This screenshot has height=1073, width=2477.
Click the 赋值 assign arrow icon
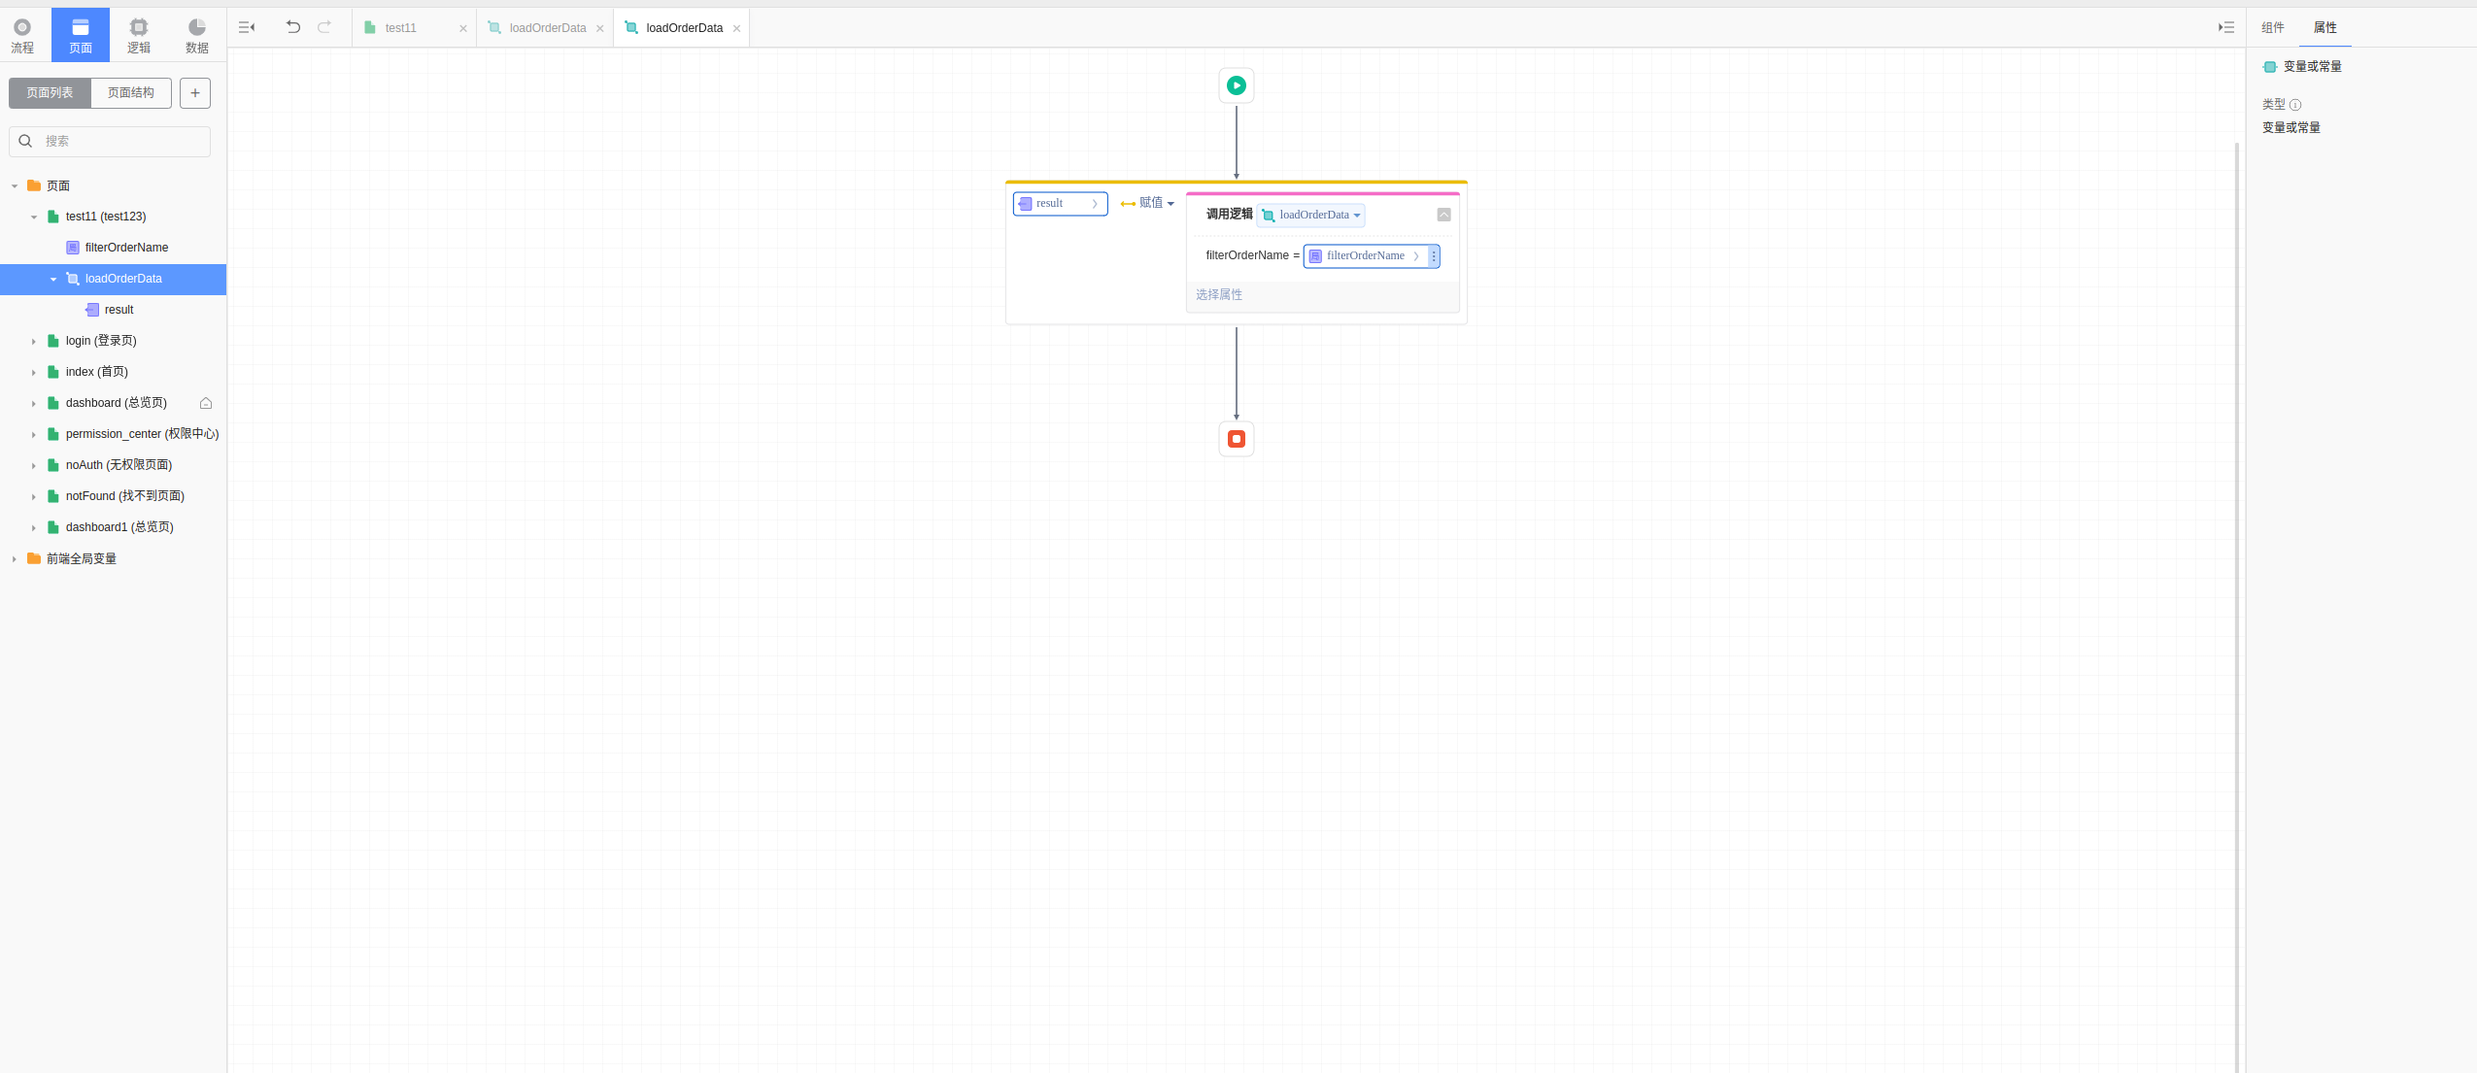1128,204
